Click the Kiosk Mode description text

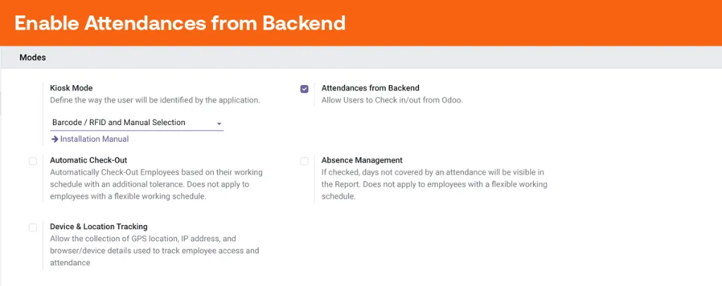pyautogui.click(x=155, y=100)
